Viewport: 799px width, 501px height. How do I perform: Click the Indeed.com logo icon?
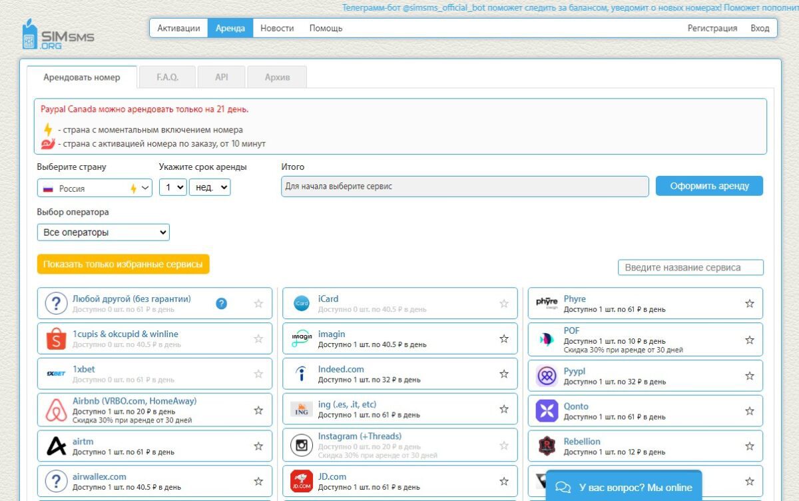tap(302, 374)
